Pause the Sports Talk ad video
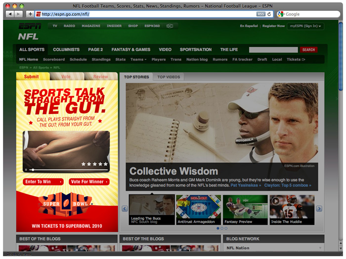The width and height of the screenshot is (346, 259). (x=26, y=170)
